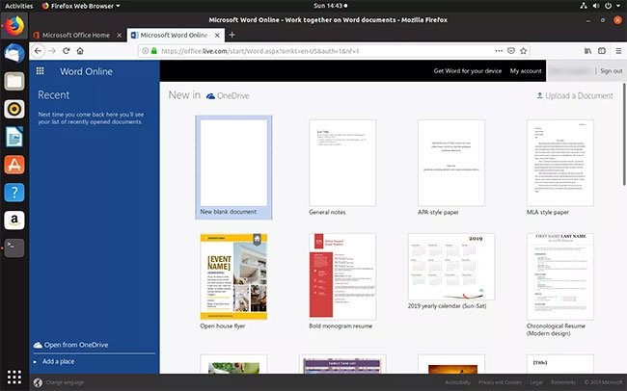627x391 pixels.
Task: Create a New blank document
Action: pos(233,168)
